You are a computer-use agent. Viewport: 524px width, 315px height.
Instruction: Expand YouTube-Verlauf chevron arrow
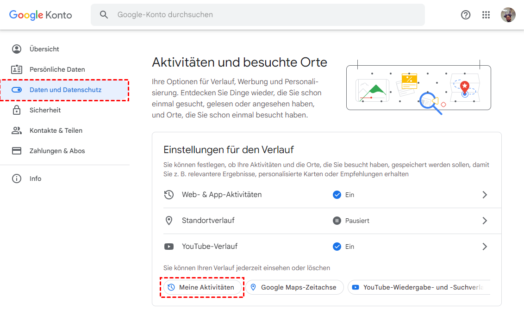[x=485, y=247]
